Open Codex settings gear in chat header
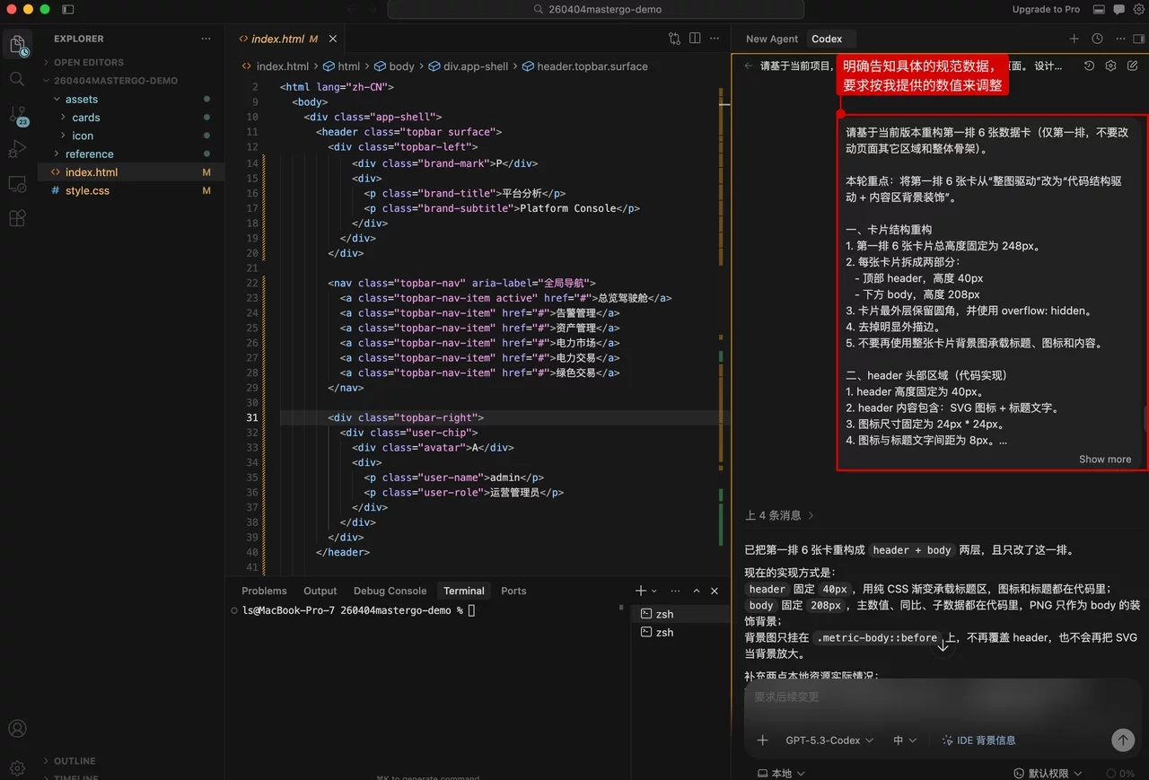The image size is (1149, 780). [1110, 66]
